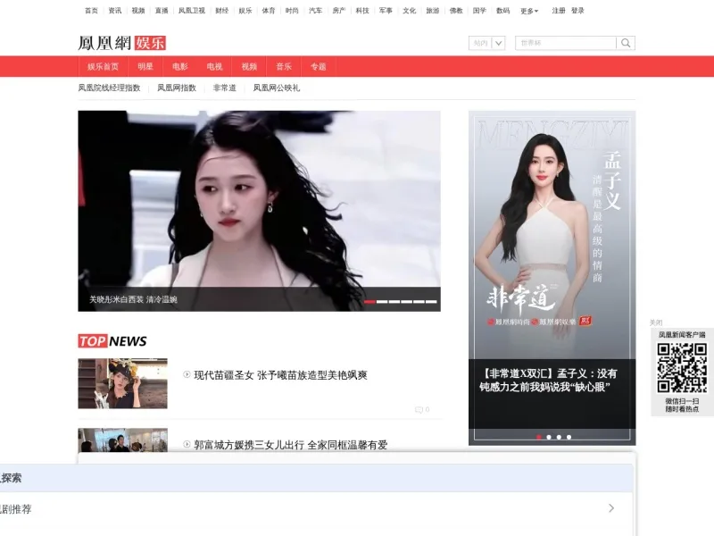This screenshot has width=714, height=536.
Task: Click the search magnifier icon
Action: (626, 43)
